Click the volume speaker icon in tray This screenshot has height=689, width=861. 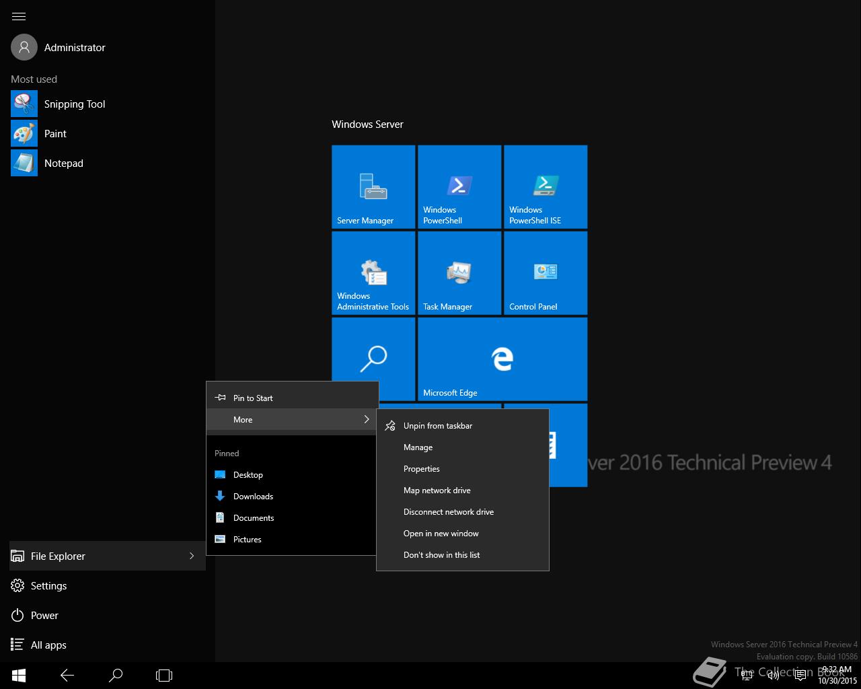click(x=774, y=676)
